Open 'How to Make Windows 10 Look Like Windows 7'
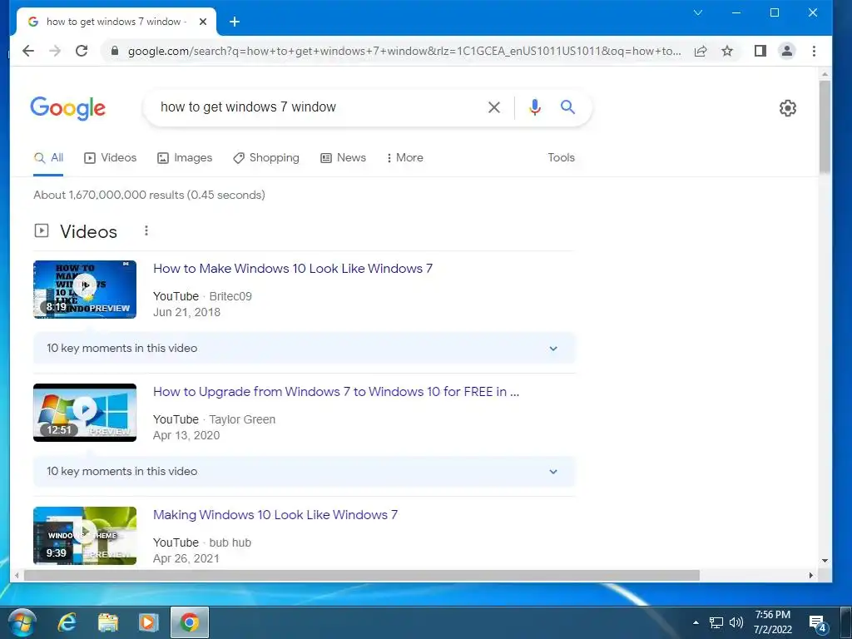852x639 pixels. [x=293, y=269]
